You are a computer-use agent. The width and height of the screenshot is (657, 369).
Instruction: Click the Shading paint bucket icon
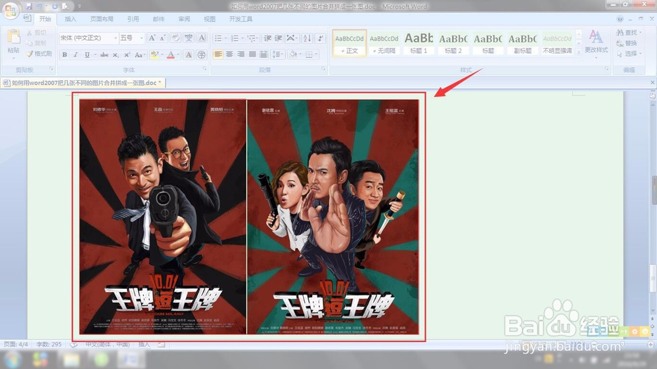[x=293, y=54]
